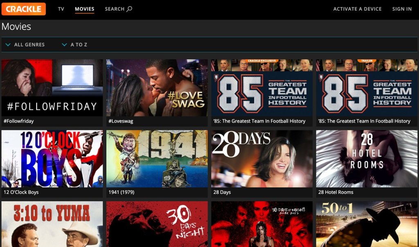
Task: Select the Movies tab
Action: point(84,9)
